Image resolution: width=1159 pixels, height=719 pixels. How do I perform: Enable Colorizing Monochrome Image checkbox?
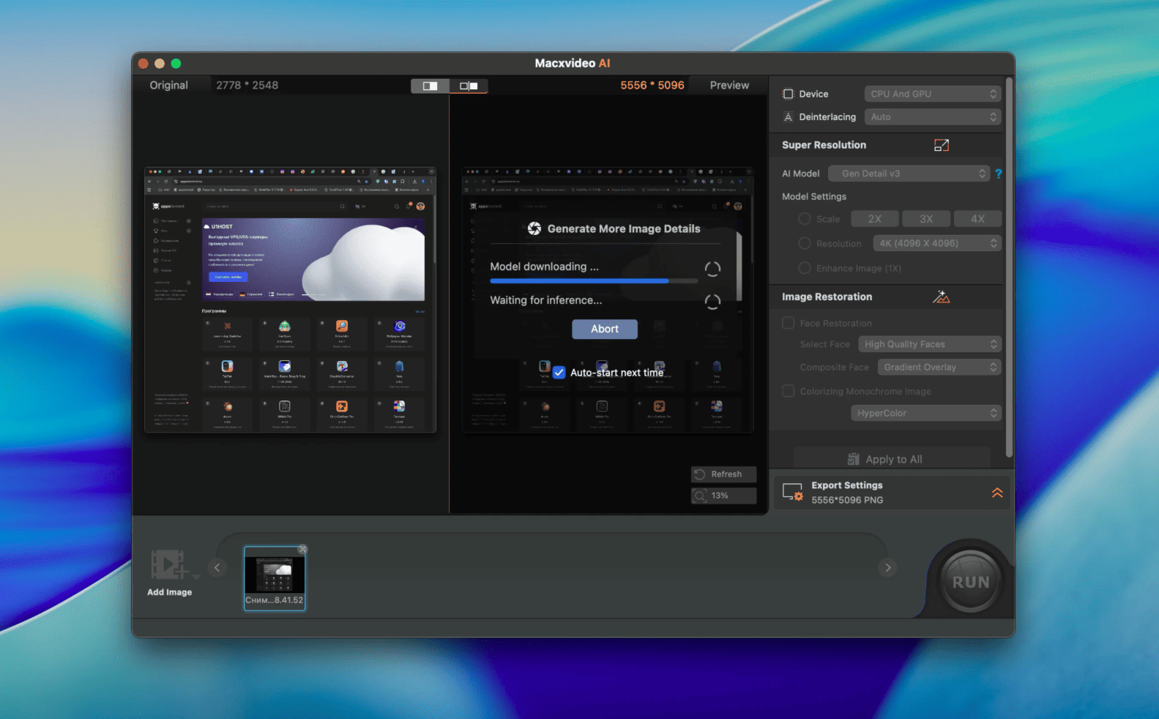(x=789, y=391)
